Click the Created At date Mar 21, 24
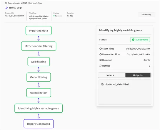 (14, 16)
